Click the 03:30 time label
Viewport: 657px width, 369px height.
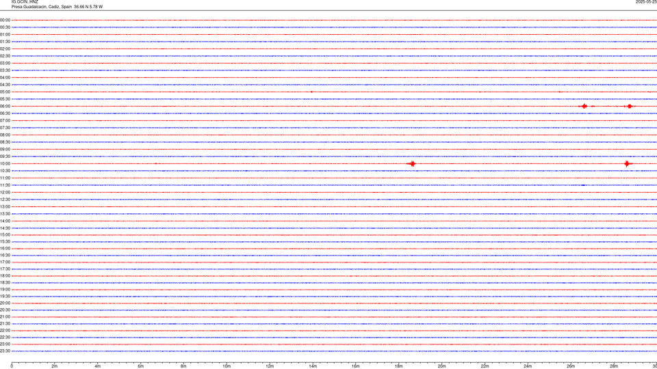point(5,70)
